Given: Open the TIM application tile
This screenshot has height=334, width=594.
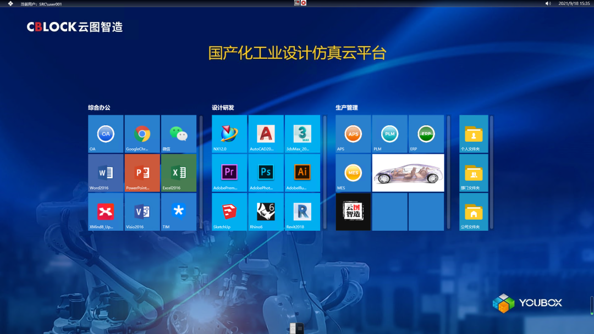Looking at the screenshot, I should point(179,212).
